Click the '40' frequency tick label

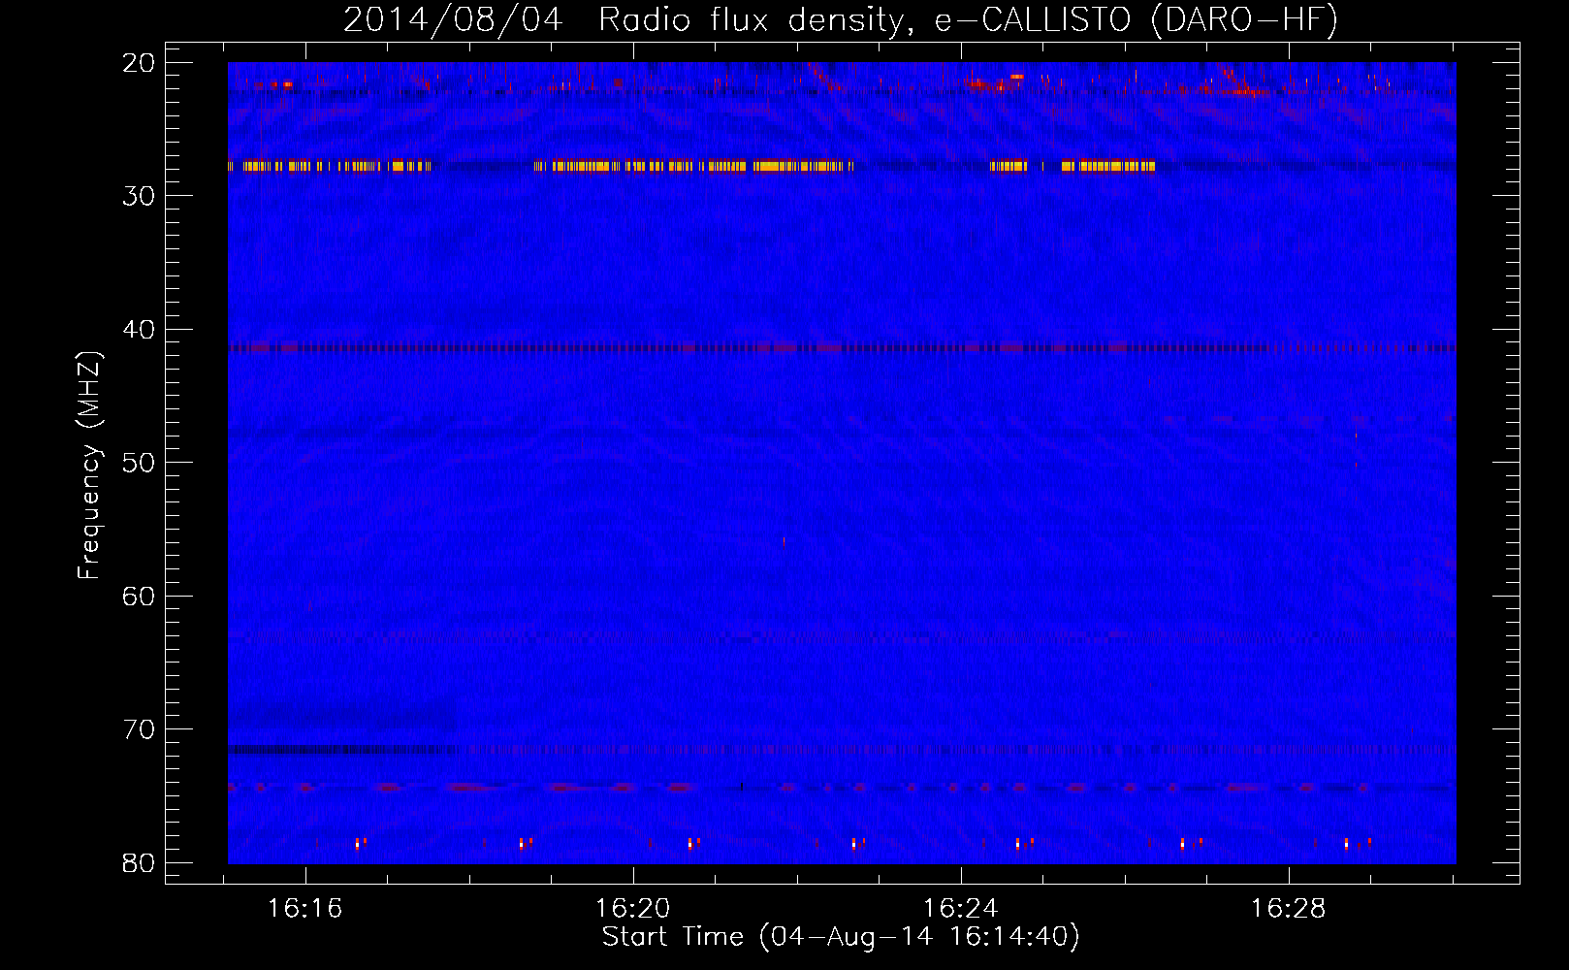click(139, 330)
